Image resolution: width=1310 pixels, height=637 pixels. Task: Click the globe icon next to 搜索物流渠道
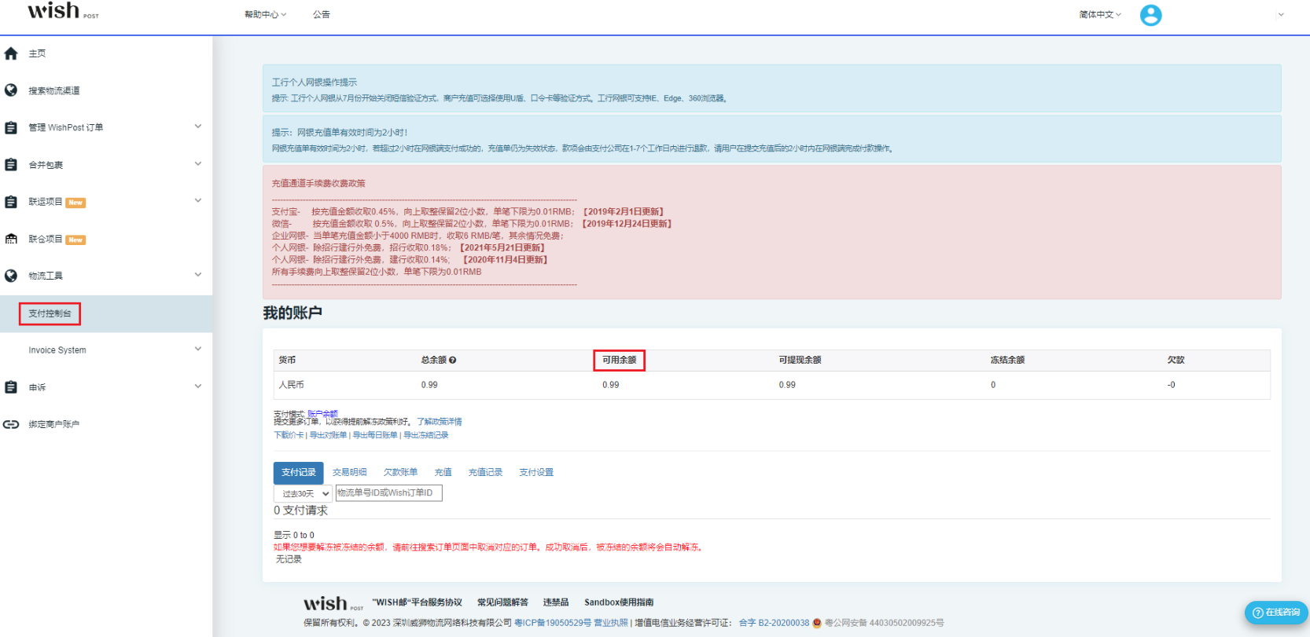pos(11,90)
